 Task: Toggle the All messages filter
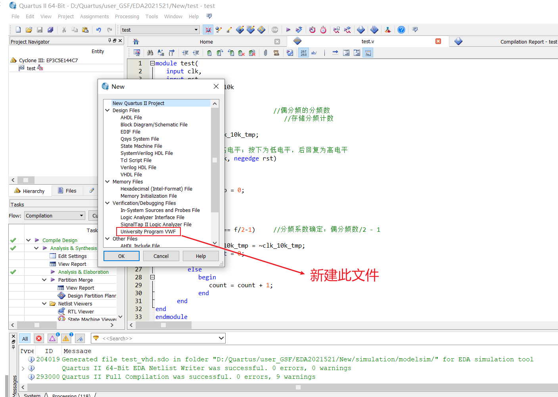click(25, 339)
